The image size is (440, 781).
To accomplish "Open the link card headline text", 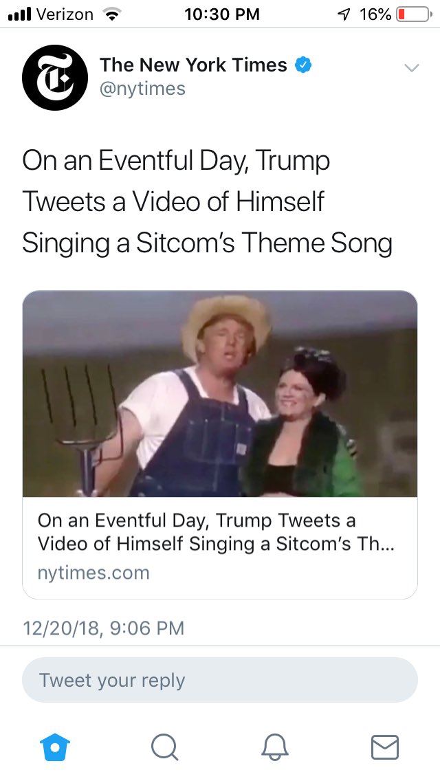I will point(217,532).
